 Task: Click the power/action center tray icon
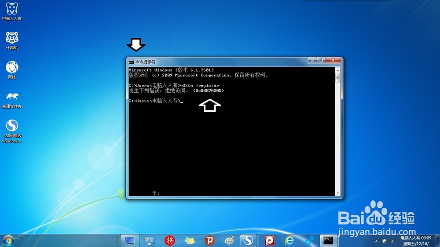[384, 241]
